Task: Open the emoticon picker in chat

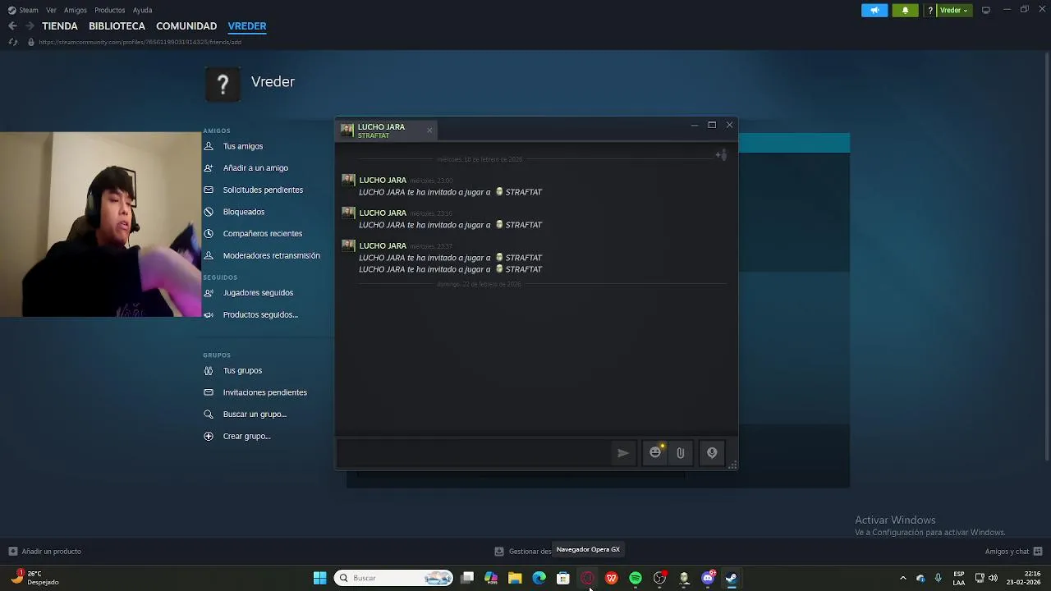Action: 655,453
